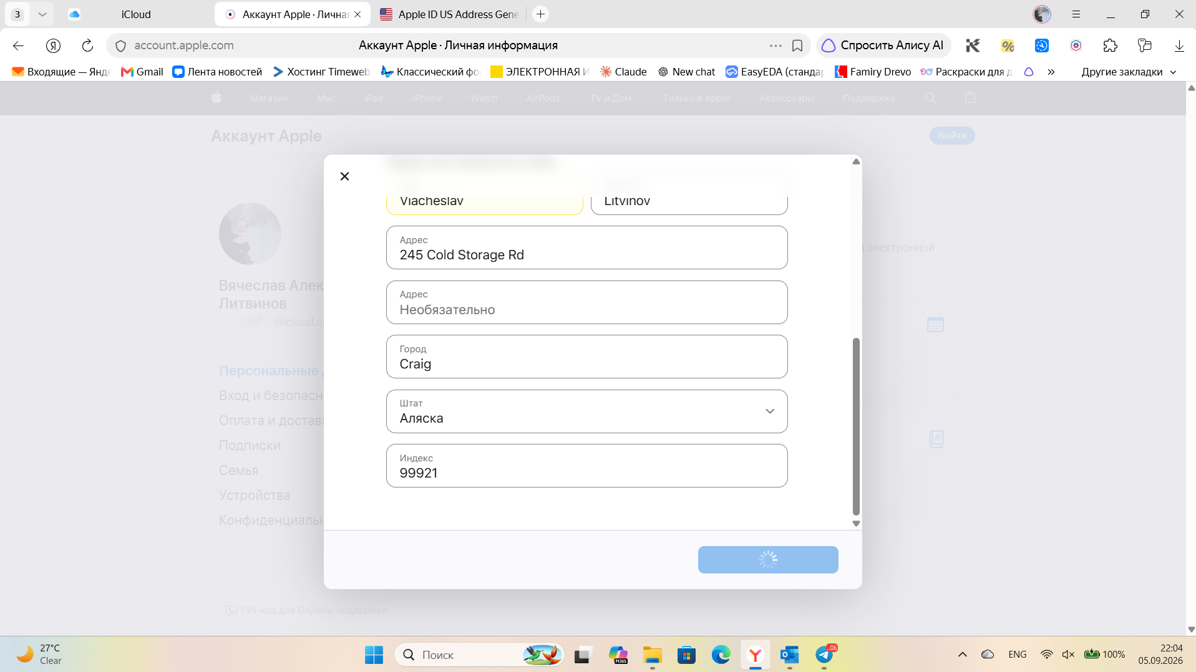The width and height of the screenshot is (1196, 672).
Task: Show more bookmarks with double chevron
Action: coord(1051,72)
